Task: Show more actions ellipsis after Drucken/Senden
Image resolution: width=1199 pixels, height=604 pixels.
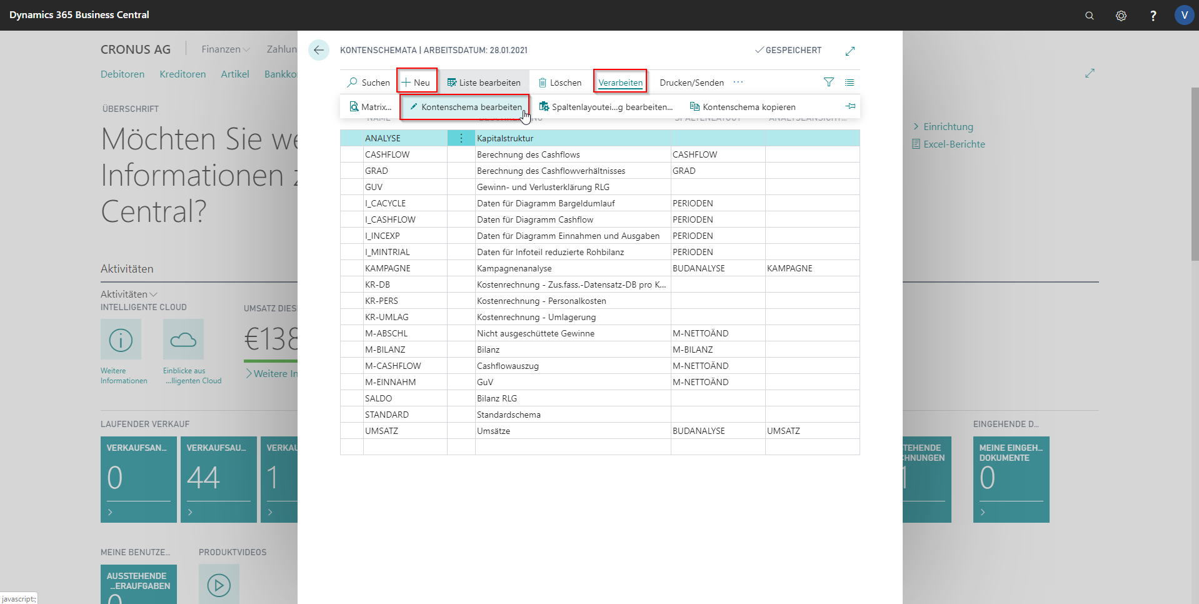Action: [x=738, y=82]
